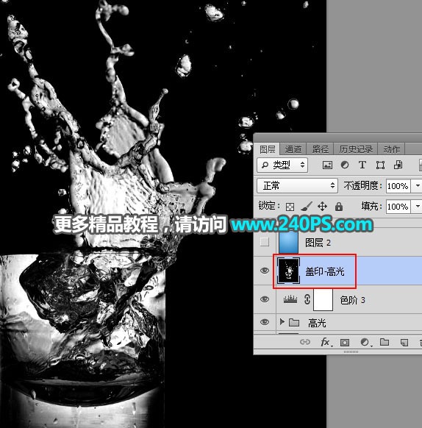Filter layers by adjustment layer icon

[345, 165]
